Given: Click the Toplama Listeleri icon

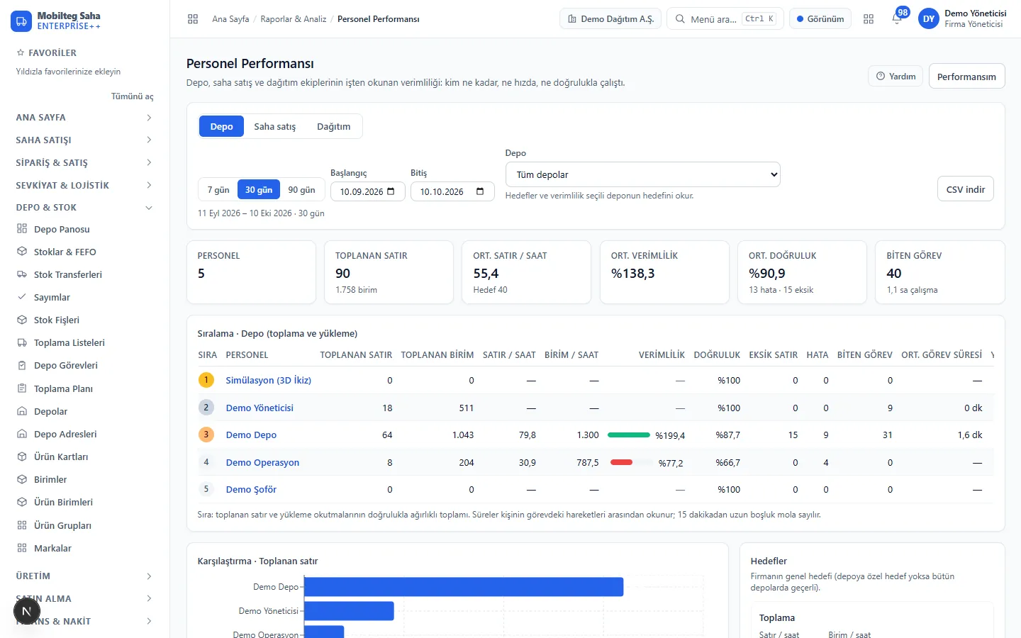Looking at the screenshot, I should (x=22, y=342).
